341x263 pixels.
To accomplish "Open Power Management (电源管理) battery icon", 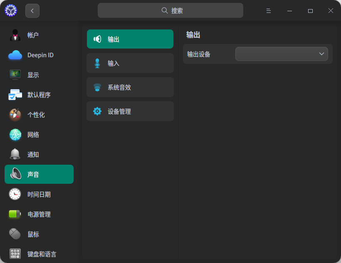I will pos(15,214).
